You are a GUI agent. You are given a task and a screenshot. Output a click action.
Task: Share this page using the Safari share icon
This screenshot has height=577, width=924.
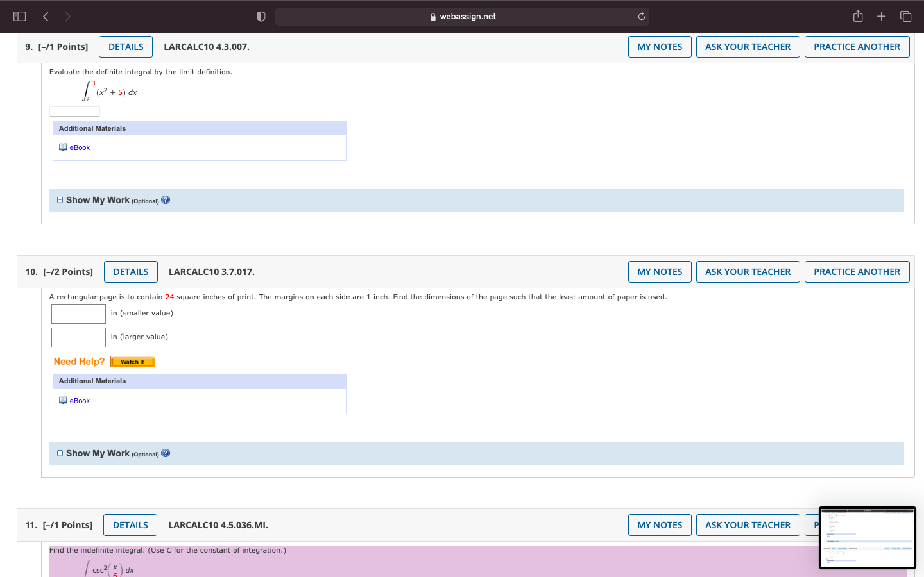[858, 16]
